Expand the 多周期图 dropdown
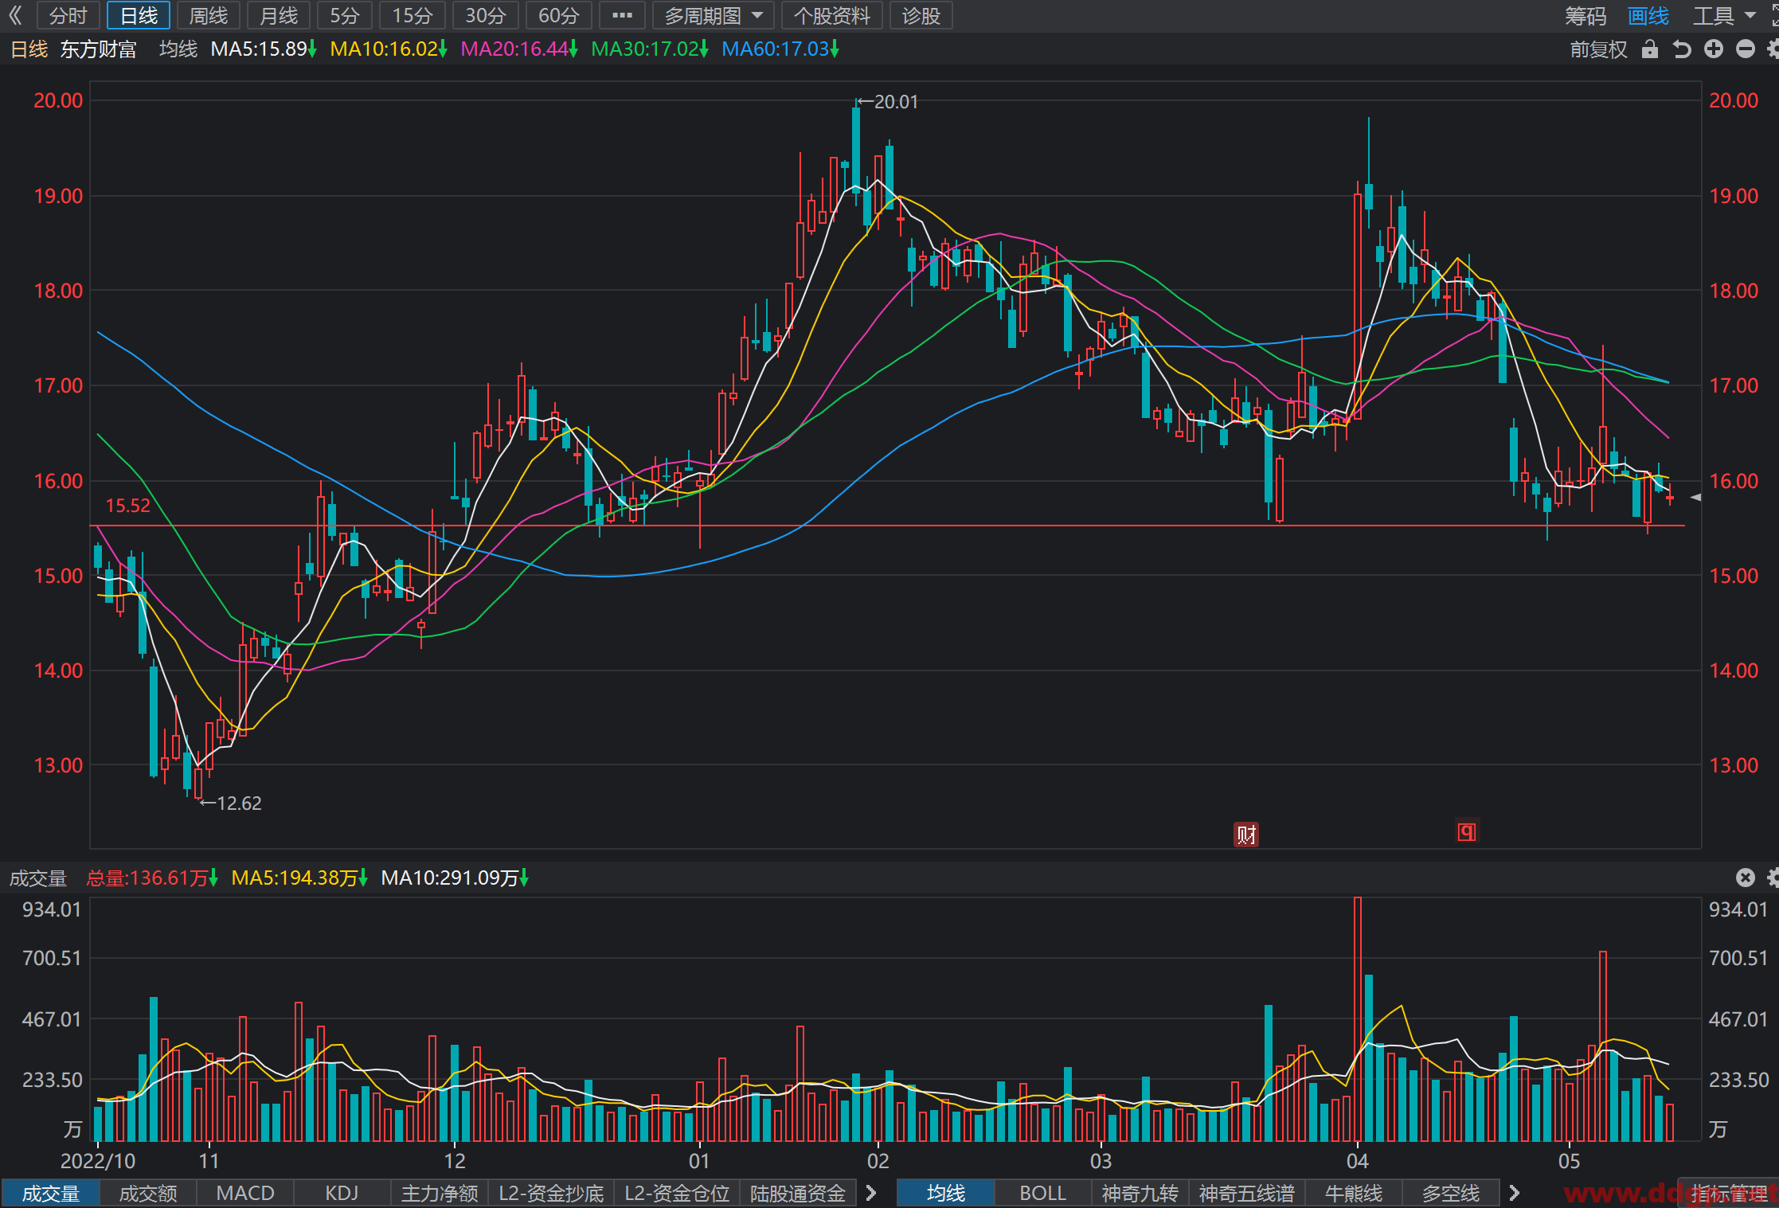 (x=714, y=15)
